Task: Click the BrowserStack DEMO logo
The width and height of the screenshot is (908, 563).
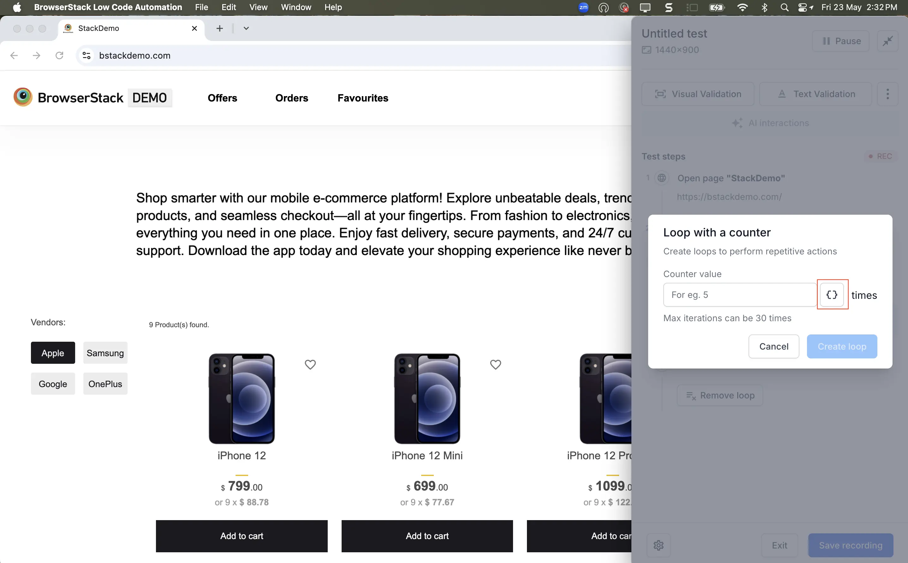Action: [93, 97]
